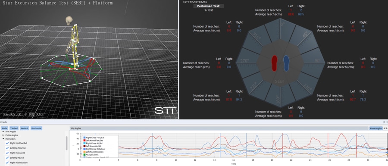The width and height of the screenshot is (388, 166).
Task: Select the skeleton skull in 3D view
Action: (69, 21)
